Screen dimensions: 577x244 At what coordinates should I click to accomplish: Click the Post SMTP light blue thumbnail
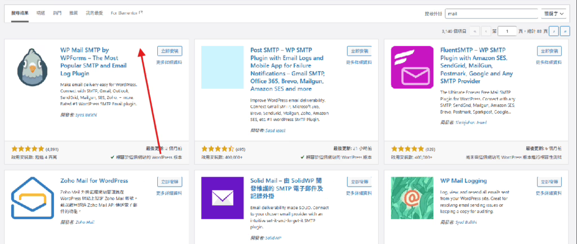222,67
